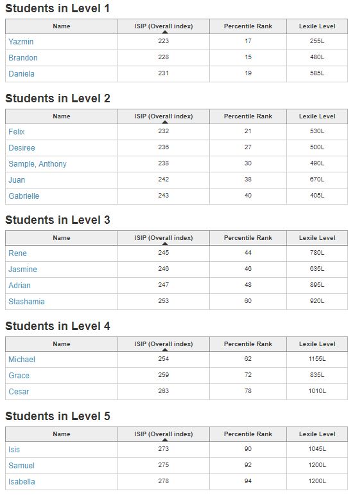This screenshot has height=496, width=348.
Task: Select Cesar in Level 4 table
Action: point(19,392)
